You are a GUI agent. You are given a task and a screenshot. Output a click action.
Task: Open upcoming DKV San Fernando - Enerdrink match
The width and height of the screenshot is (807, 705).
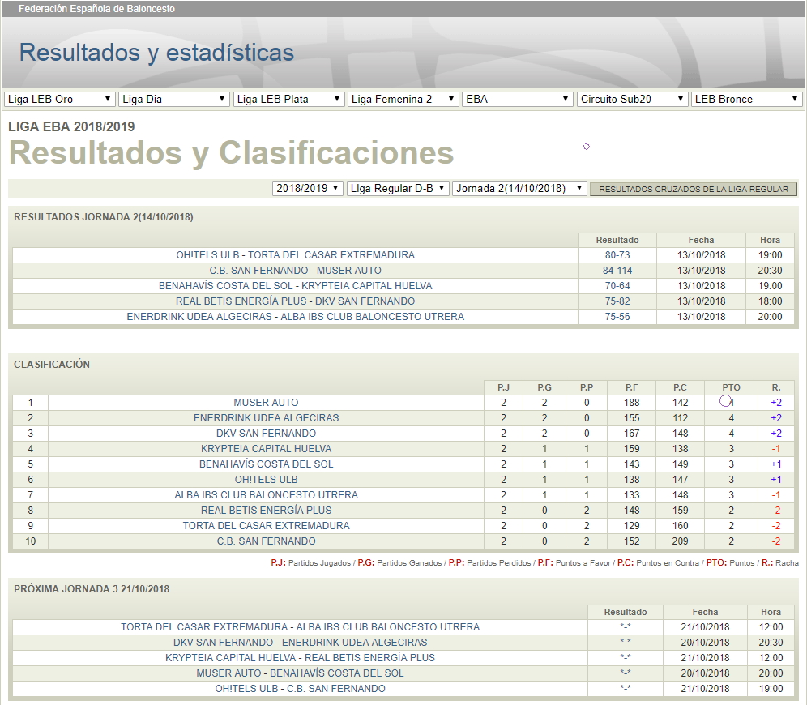click(300, 643)
